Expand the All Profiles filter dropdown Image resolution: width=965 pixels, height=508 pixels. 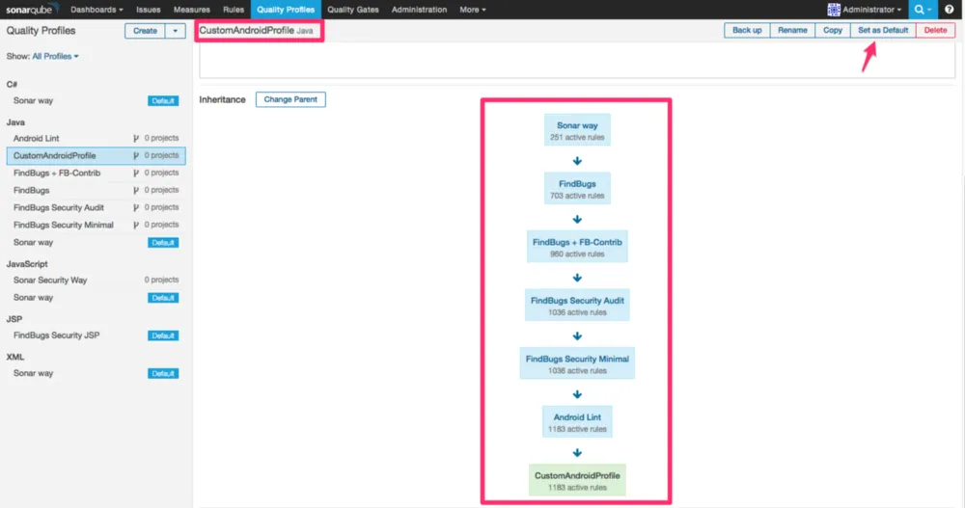click(x=56, y=56)
